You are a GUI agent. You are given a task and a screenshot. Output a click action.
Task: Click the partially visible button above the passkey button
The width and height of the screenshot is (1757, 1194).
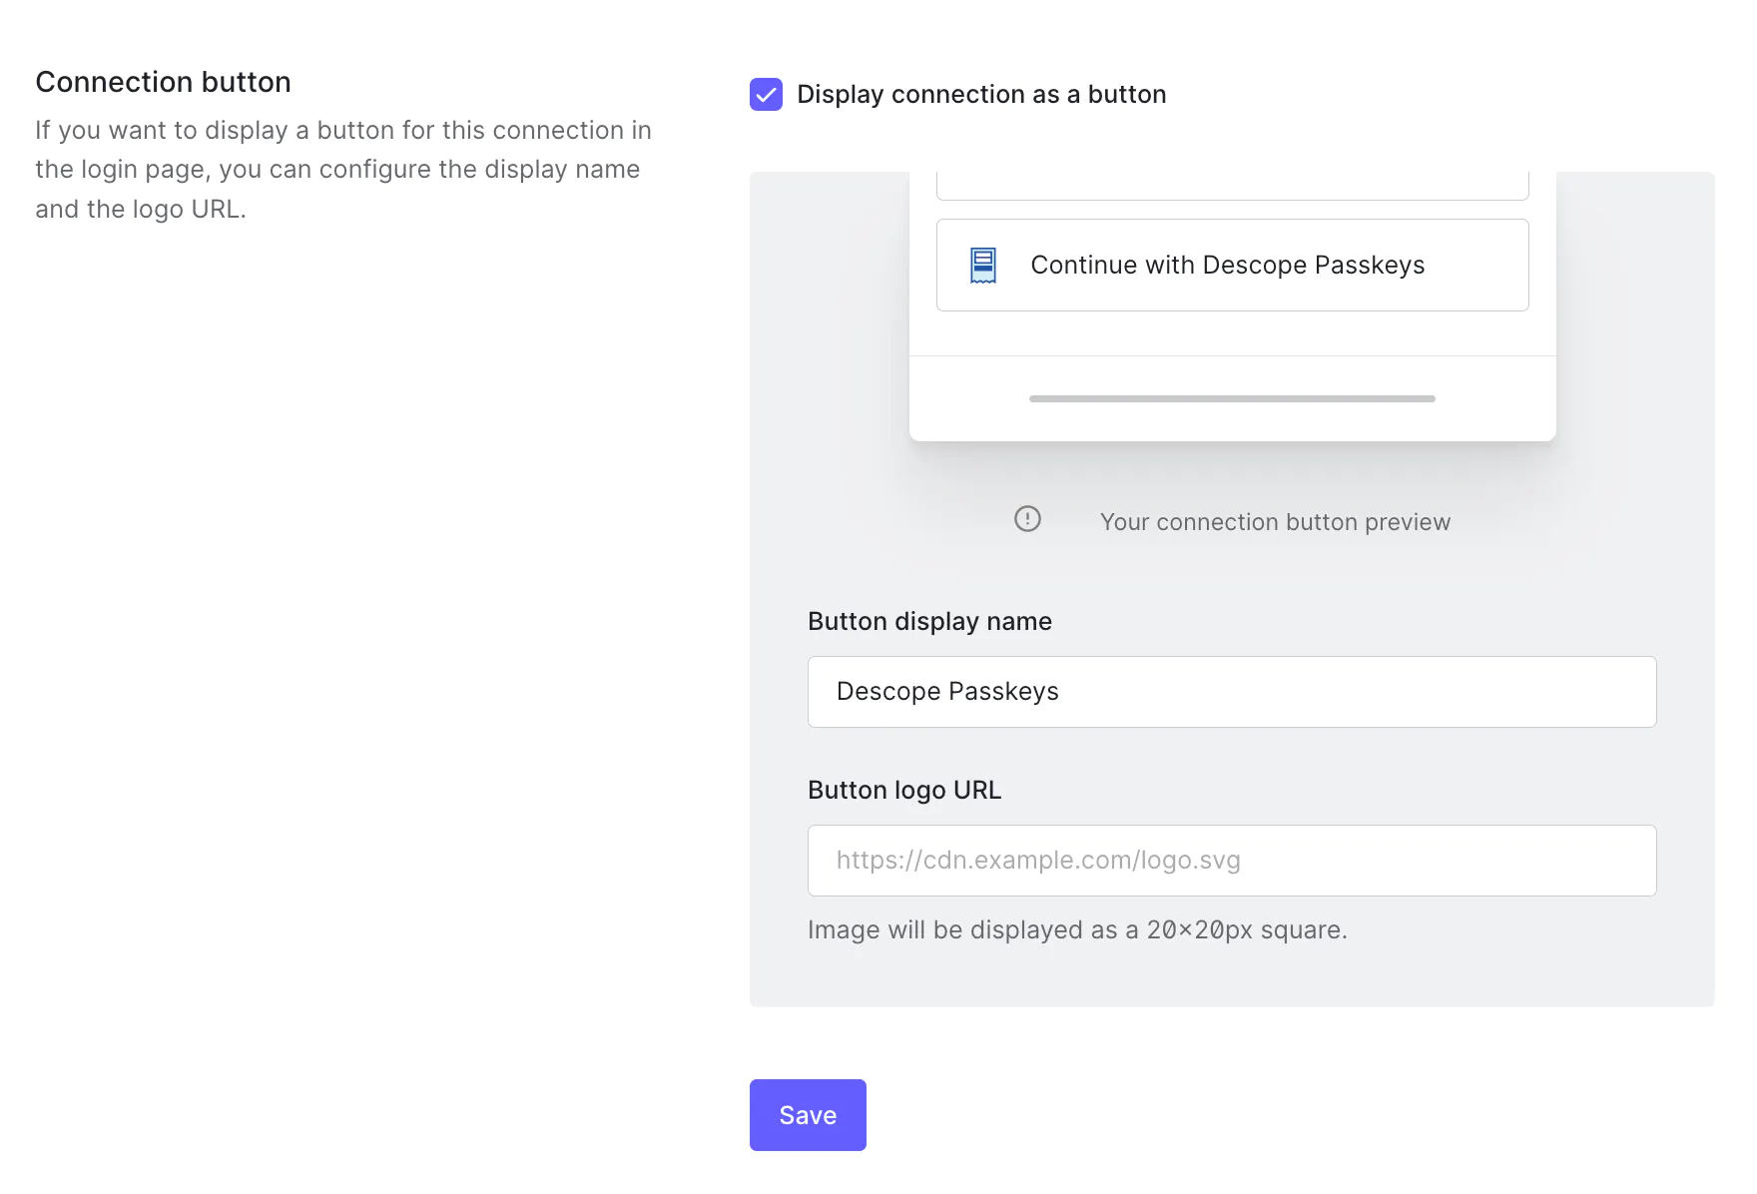1232,180
